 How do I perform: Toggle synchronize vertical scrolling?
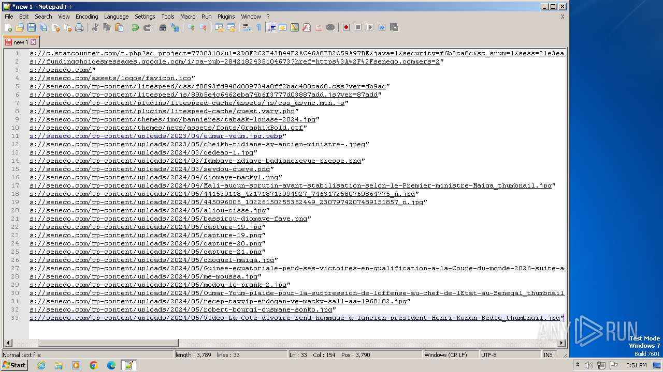tap(219, 27)
